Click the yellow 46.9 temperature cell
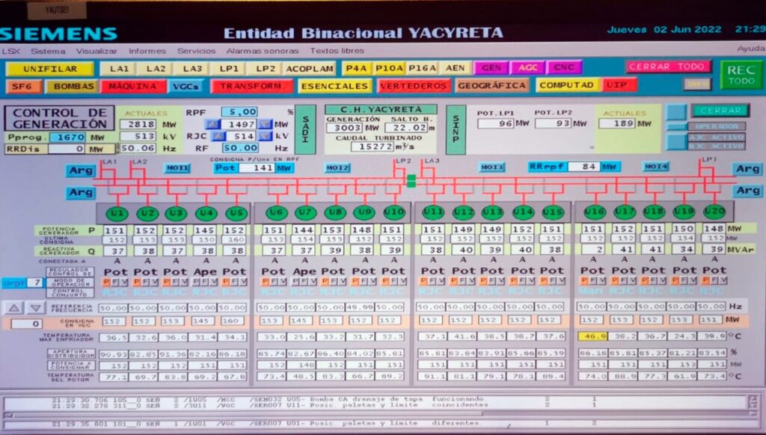The height and width of the screenshot is (435, 766). [592, 336]
